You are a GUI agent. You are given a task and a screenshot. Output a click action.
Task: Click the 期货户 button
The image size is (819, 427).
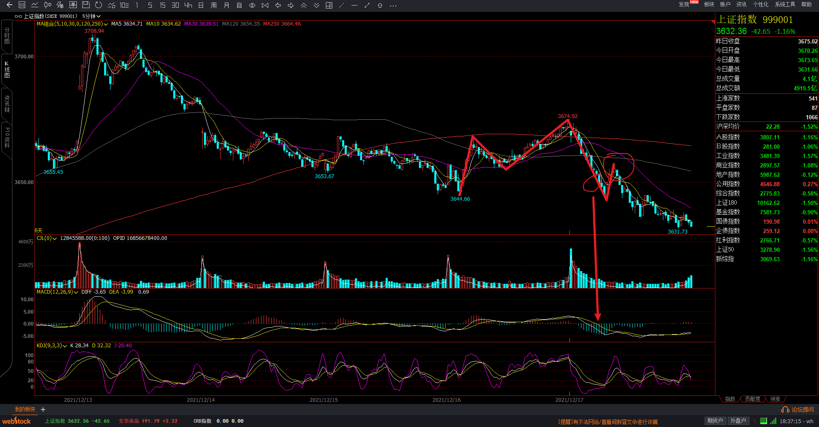[715, 421]
